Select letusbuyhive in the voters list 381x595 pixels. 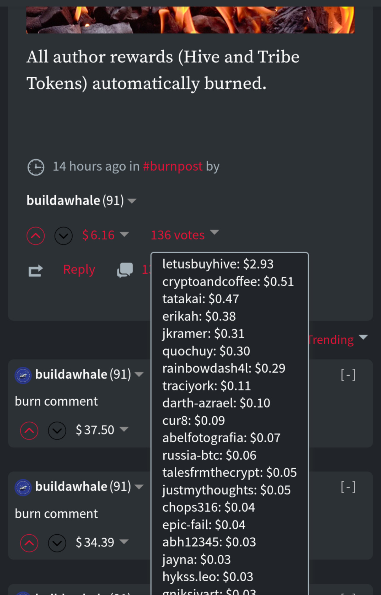[x=201, y=264]
